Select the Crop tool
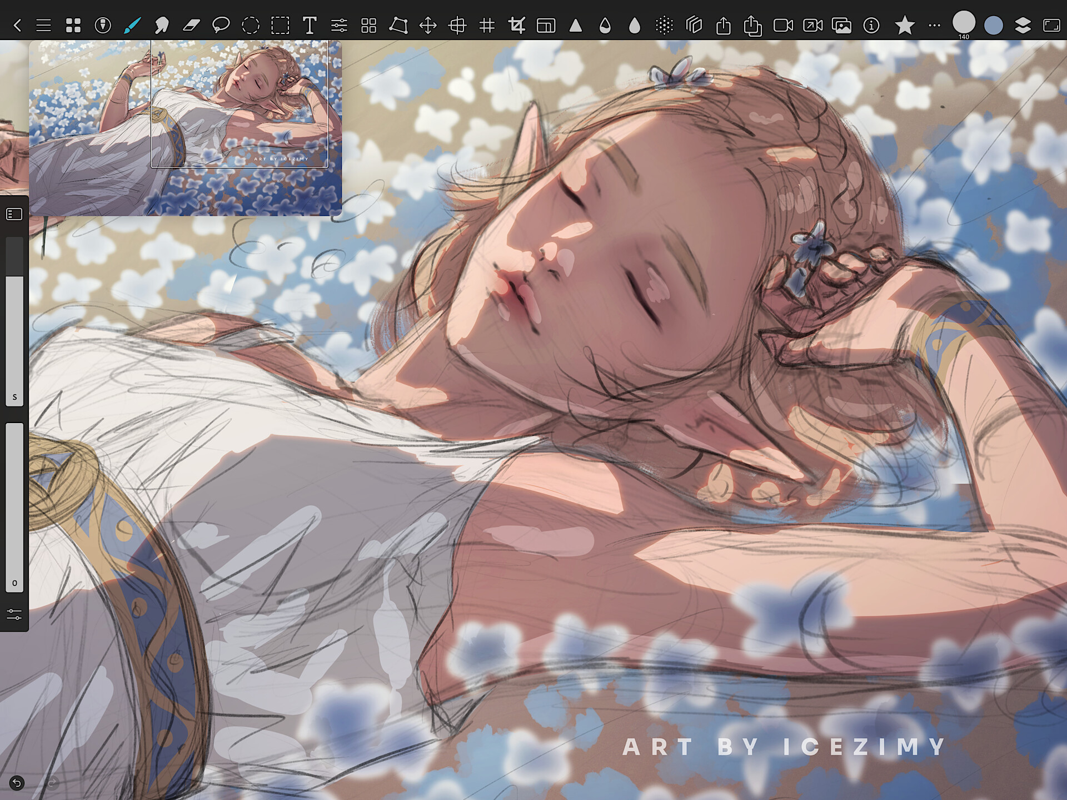Viewport: 1067px width, 800px height. click(517, 24)
